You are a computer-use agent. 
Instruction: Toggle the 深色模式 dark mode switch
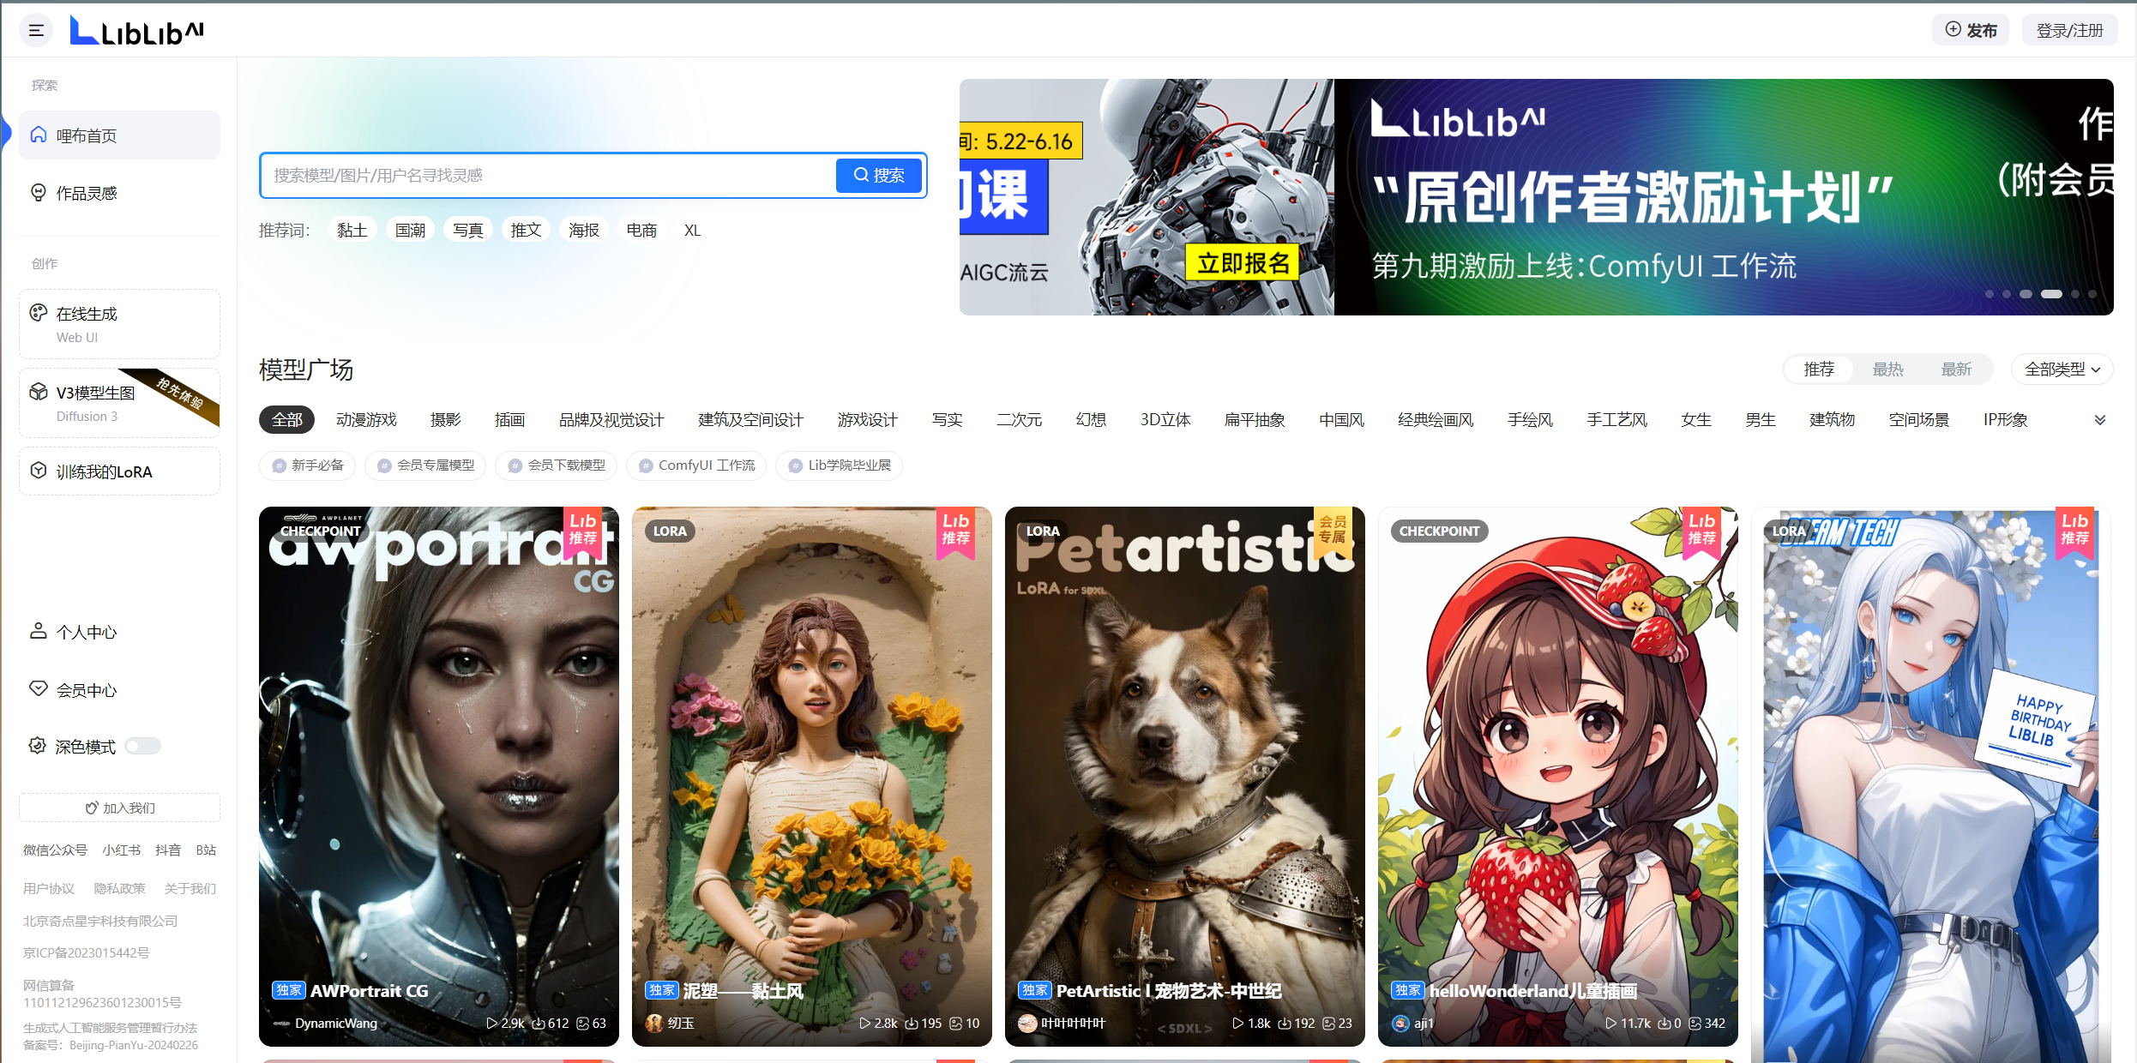click(x=143, y=746)
